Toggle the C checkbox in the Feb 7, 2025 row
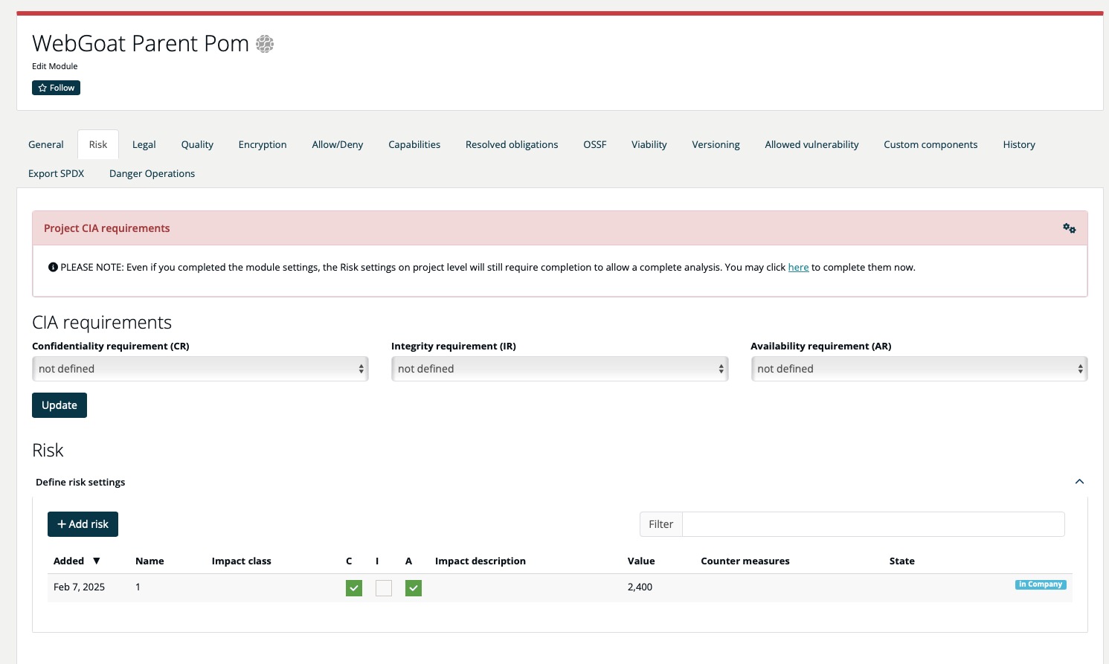Image resolution: width=1109 pixels, height=664 pixels. (354, 588)
